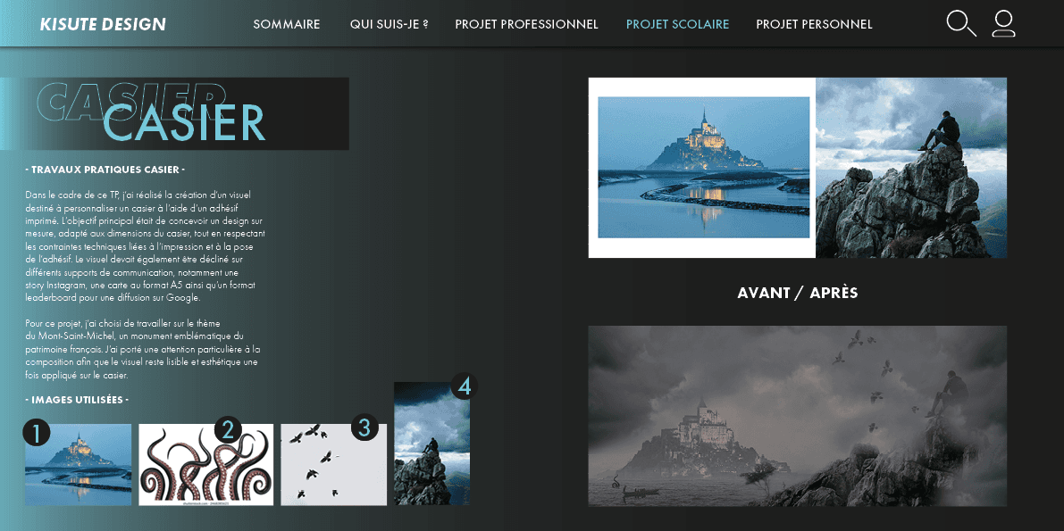Click the Kisute Design logo
Screen dimensions: 1064x531
point(103,24)
